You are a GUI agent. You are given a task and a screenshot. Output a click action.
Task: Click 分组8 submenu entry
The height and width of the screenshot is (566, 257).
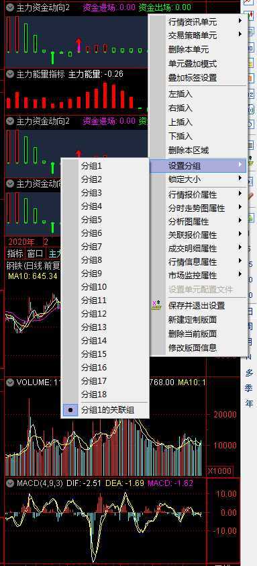pos(105,260)
